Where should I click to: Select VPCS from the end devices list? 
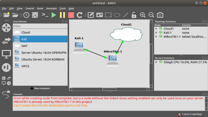coord(25,66)
